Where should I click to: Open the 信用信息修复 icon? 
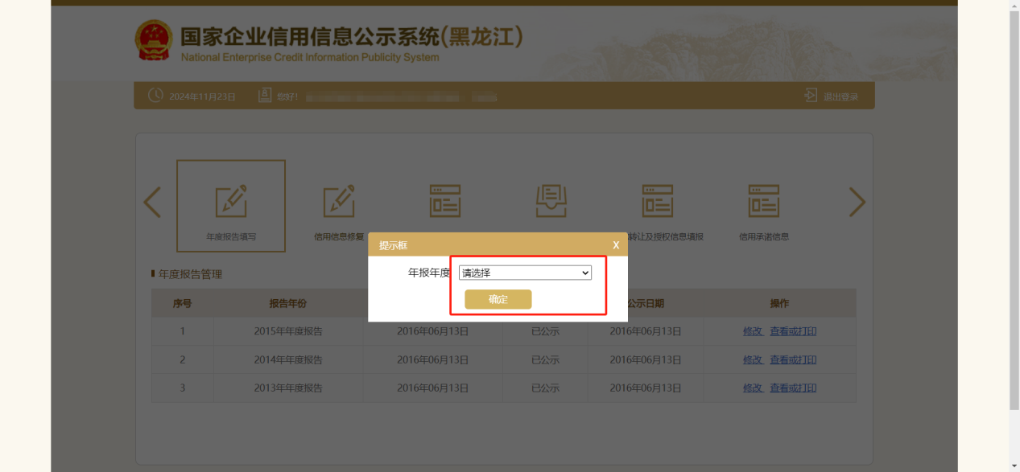339,201
